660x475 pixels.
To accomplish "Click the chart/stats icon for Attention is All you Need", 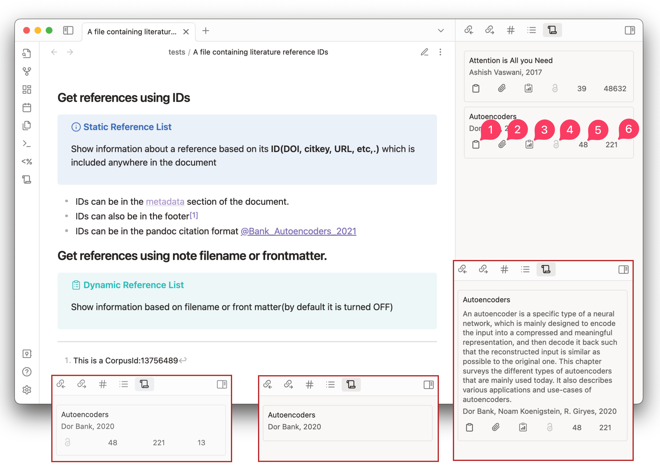I will pyautogui.click(x=528, y=89).
